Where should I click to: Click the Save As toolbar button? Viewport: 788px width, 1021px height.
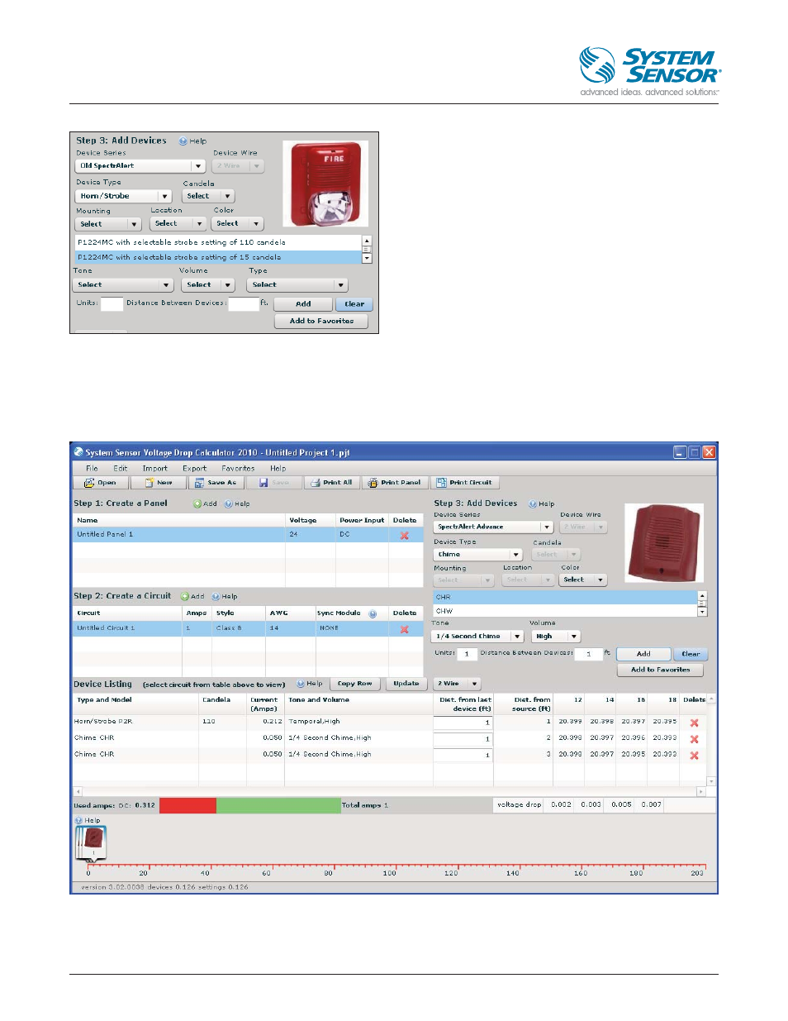[x=216, y=483]
